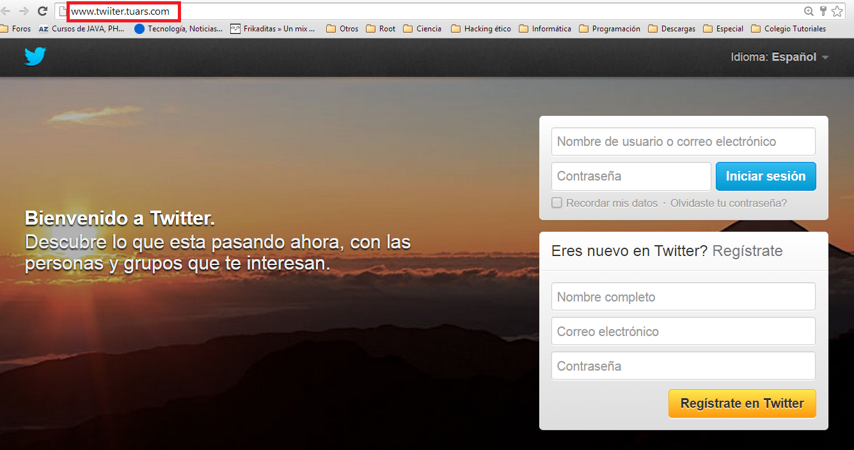The width and height of the screenshot is (854, 450).
Task: Open the Hacking ético bookmark folder
Action: (481, 29)
